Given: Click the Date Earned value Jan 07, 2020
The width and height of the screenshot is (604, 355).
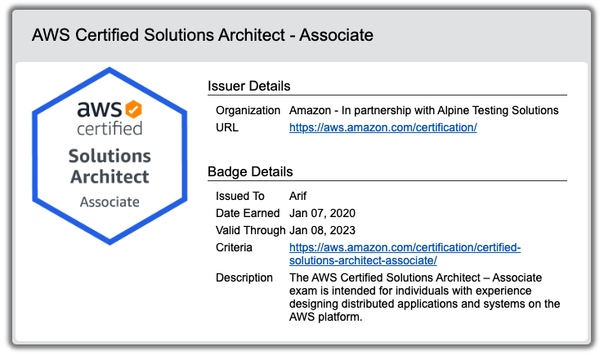Looking at the screenshot, I should (322, 214).
